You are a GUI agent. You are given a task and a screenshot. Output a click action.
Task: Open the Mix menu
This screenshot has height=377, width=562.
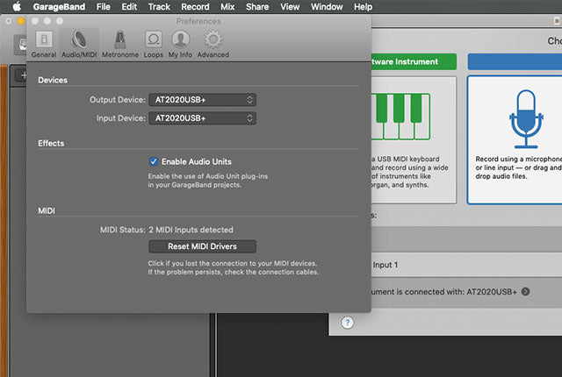tap(227, 6)
